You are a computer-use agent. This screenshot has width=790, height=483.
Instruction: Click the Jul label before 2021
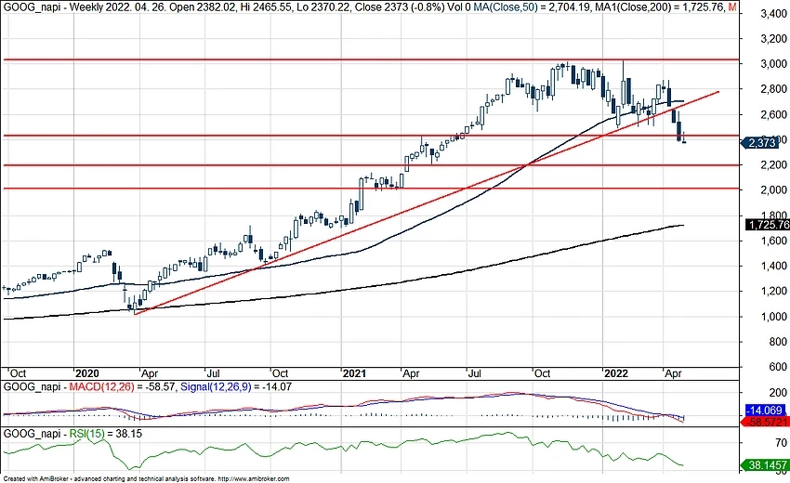pos(214,373)
